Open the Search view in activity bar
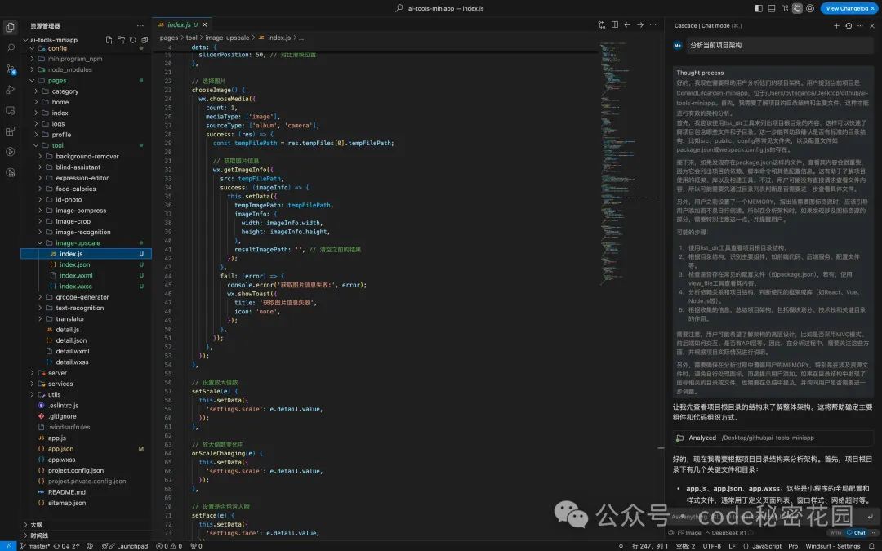The height and width of the screenshot is (551, 882). (11, 48)
